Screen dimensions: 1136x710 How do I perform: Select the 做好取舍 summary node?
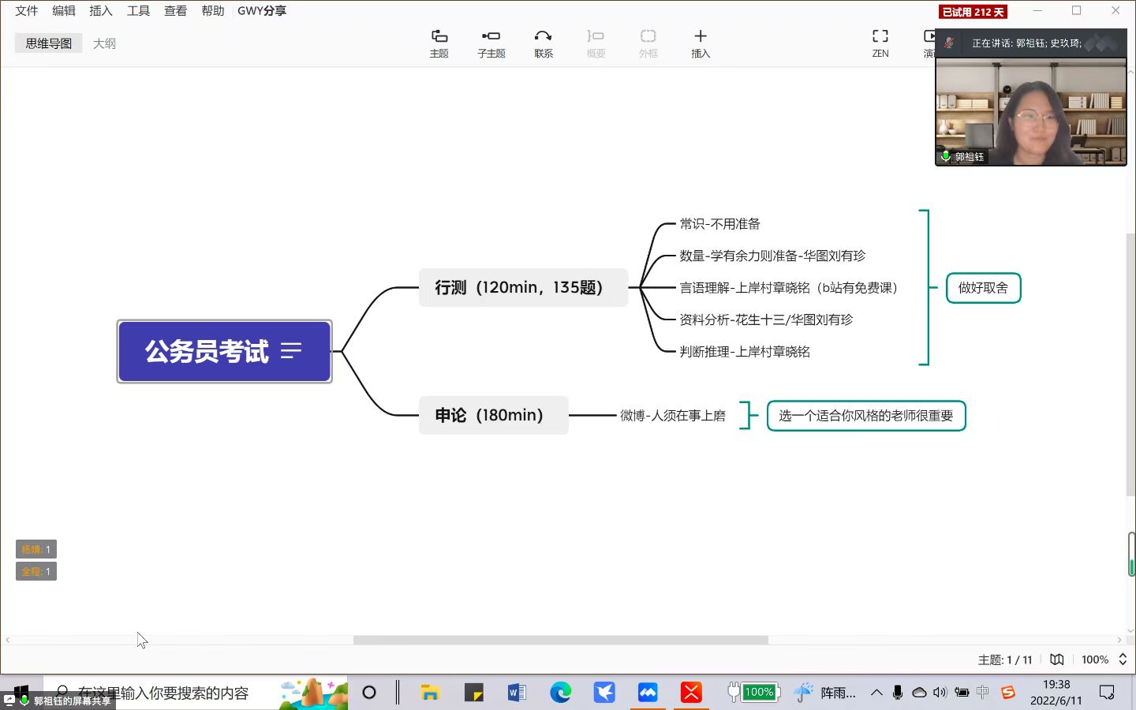(983, 288)
